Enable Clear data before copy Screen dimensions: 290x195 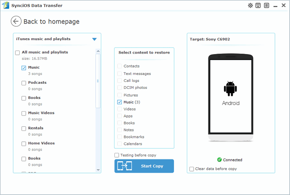[x=192, y=169]
